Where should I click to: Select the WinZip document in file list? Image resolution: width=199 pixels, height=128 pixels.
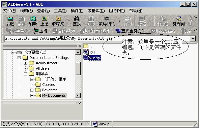(x=92, y=58)
